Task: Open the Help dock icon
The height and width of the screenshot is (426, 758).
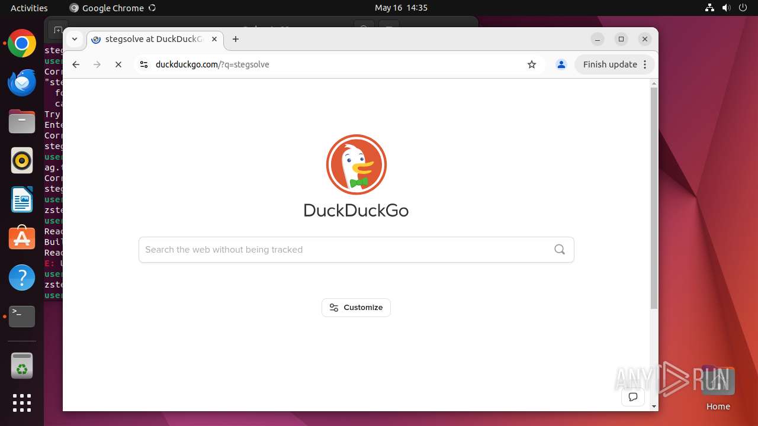Action: [x=22, y=277]
